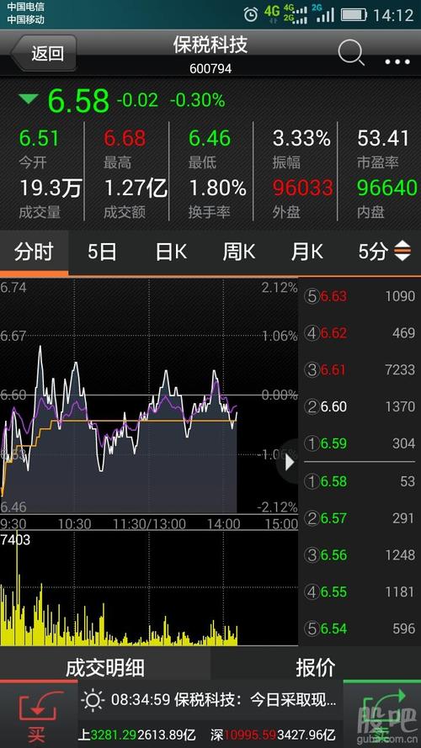Tap the search magnifier icon
The image size is (421, 748).
351,52
